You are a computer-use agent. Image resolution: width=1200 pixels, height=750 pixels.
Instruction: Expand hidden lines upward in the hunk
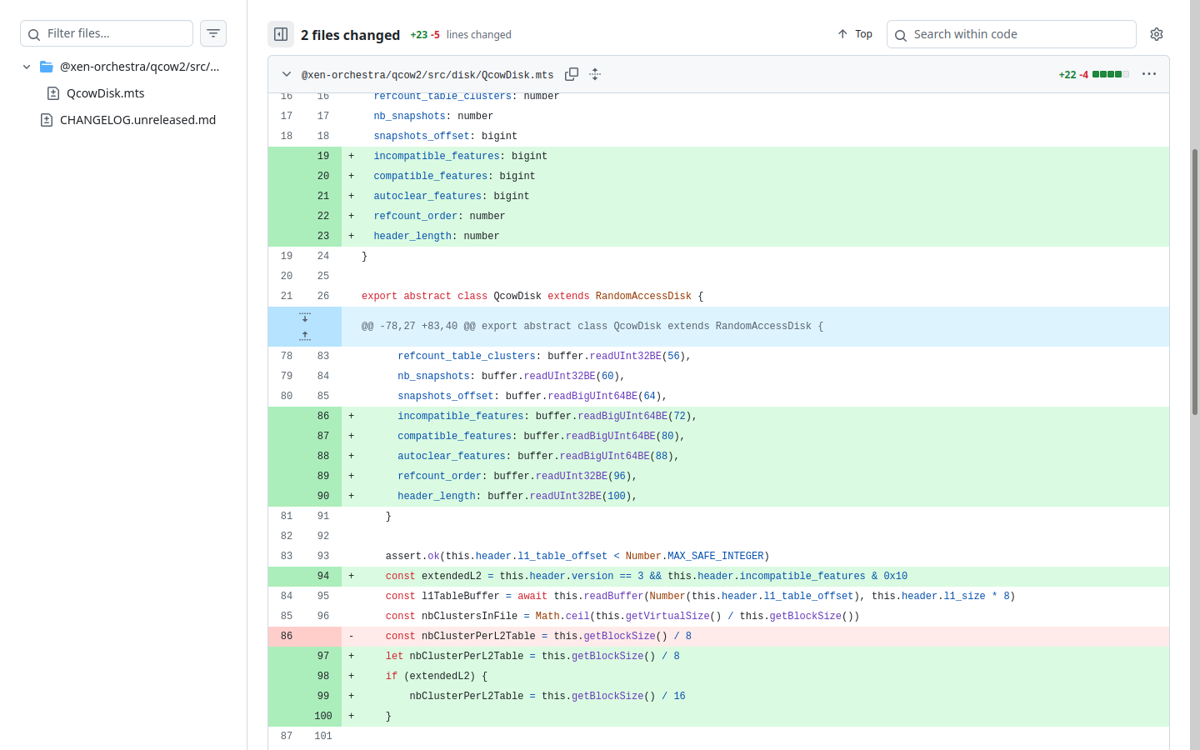click(305, 336)
